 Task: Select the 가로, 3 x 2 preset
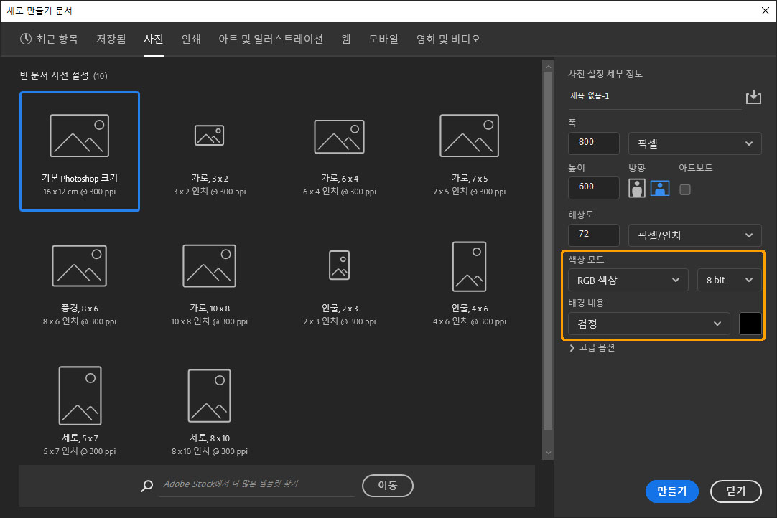click(x=209, y=151)
